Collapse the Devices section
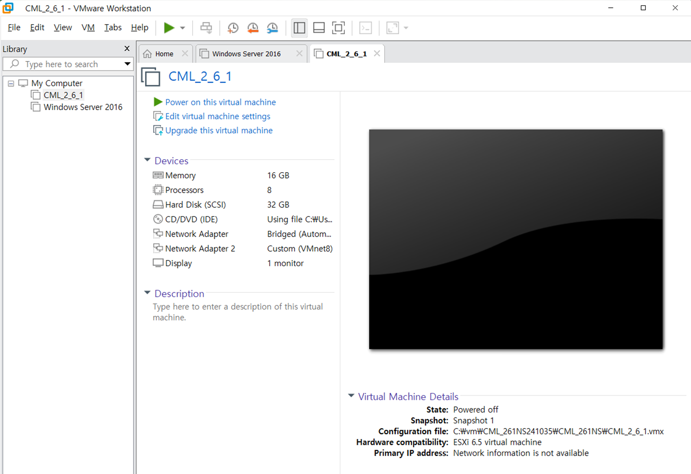This screenshot has height=474, width=691. pyautogui.click(x=147, y=160)
